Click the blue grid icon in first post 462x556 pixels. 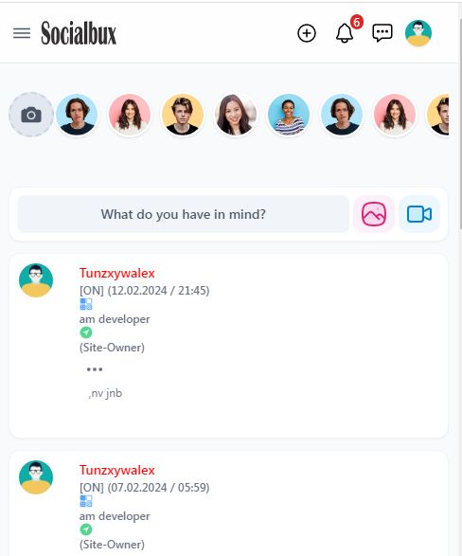pos(86,304)
